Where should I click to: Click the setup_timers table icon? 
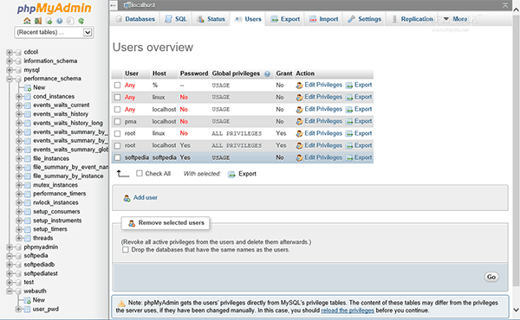pyautogui.click(x=28, y=229)
